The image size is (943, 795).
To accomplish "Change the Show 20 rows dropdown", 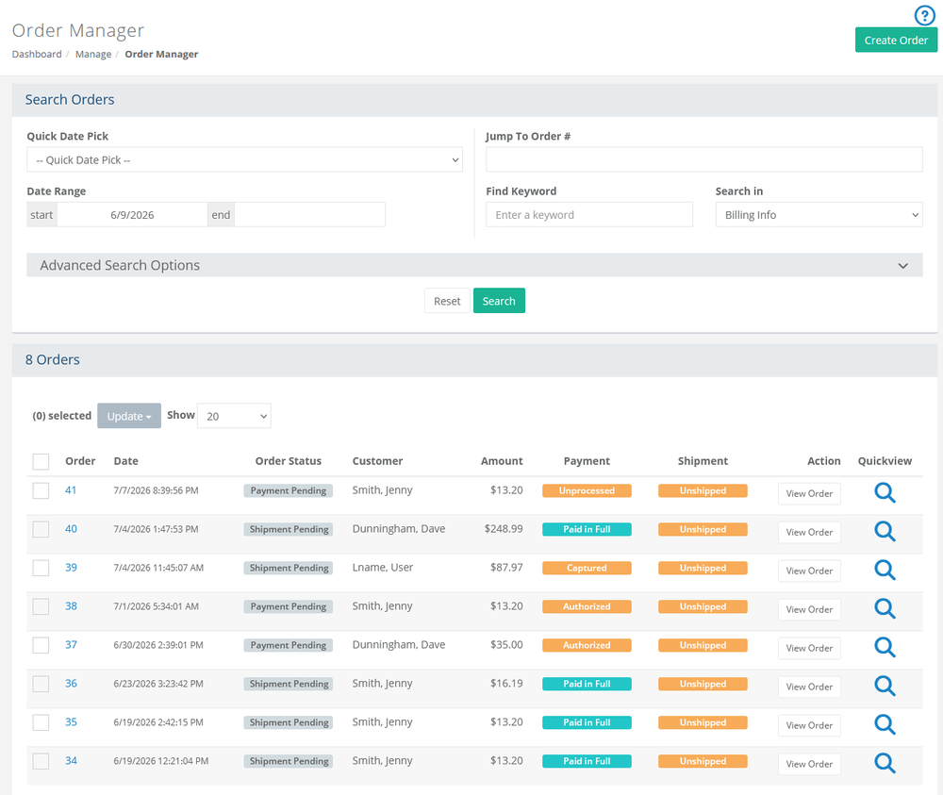I will tap(234, 416).
